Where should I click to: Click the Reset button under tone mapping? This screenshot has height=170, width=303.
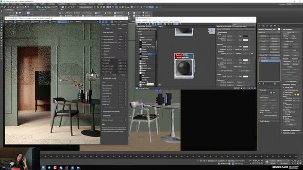pyautogui.click(x=115, y=75)
